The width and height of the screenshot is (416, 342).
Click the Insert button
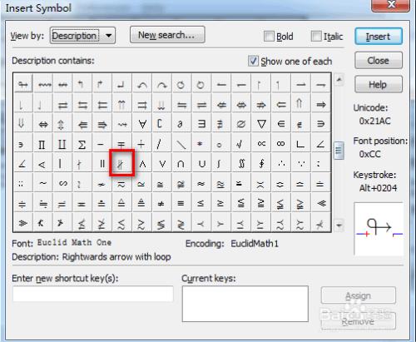click(x=379, y=37)
